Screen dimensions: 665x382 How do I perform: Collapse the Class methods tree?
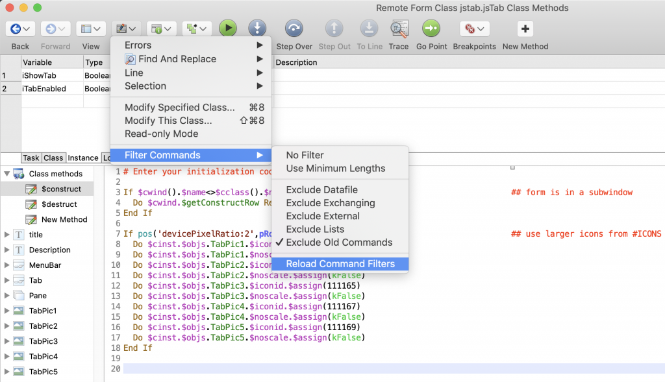pyautogui.click(x=6, y=173)
